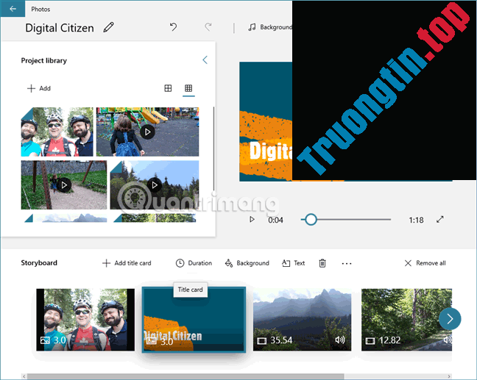Rename project using the pencil icon
477x380 pixels.
pyautogui.click(x=109, y=27)
